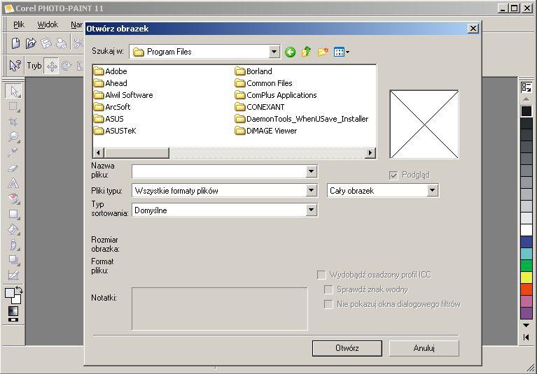Go up one folder level

coord(306,52)
